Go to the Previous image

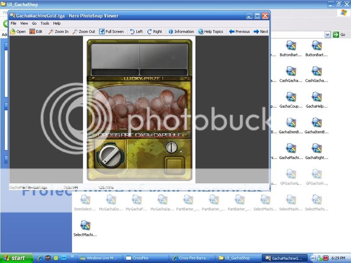tap(239, 32)
